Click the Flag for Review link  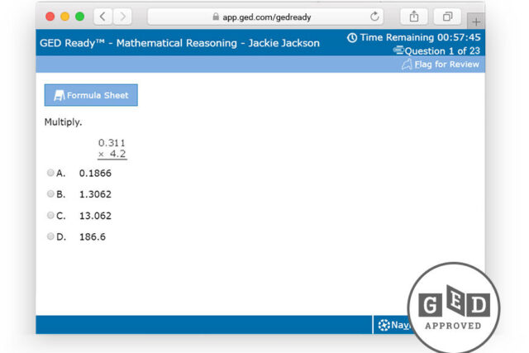tap(446, 64)
